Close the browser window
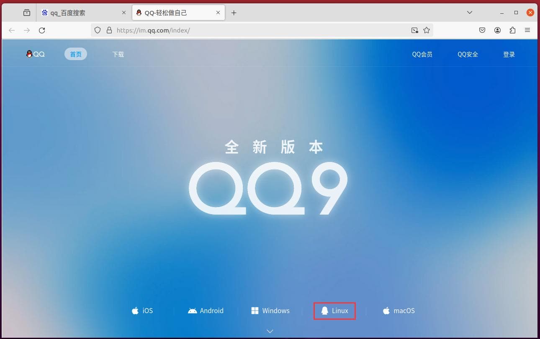The width and height of the screenshot is (540, 339). coord(530,13)
